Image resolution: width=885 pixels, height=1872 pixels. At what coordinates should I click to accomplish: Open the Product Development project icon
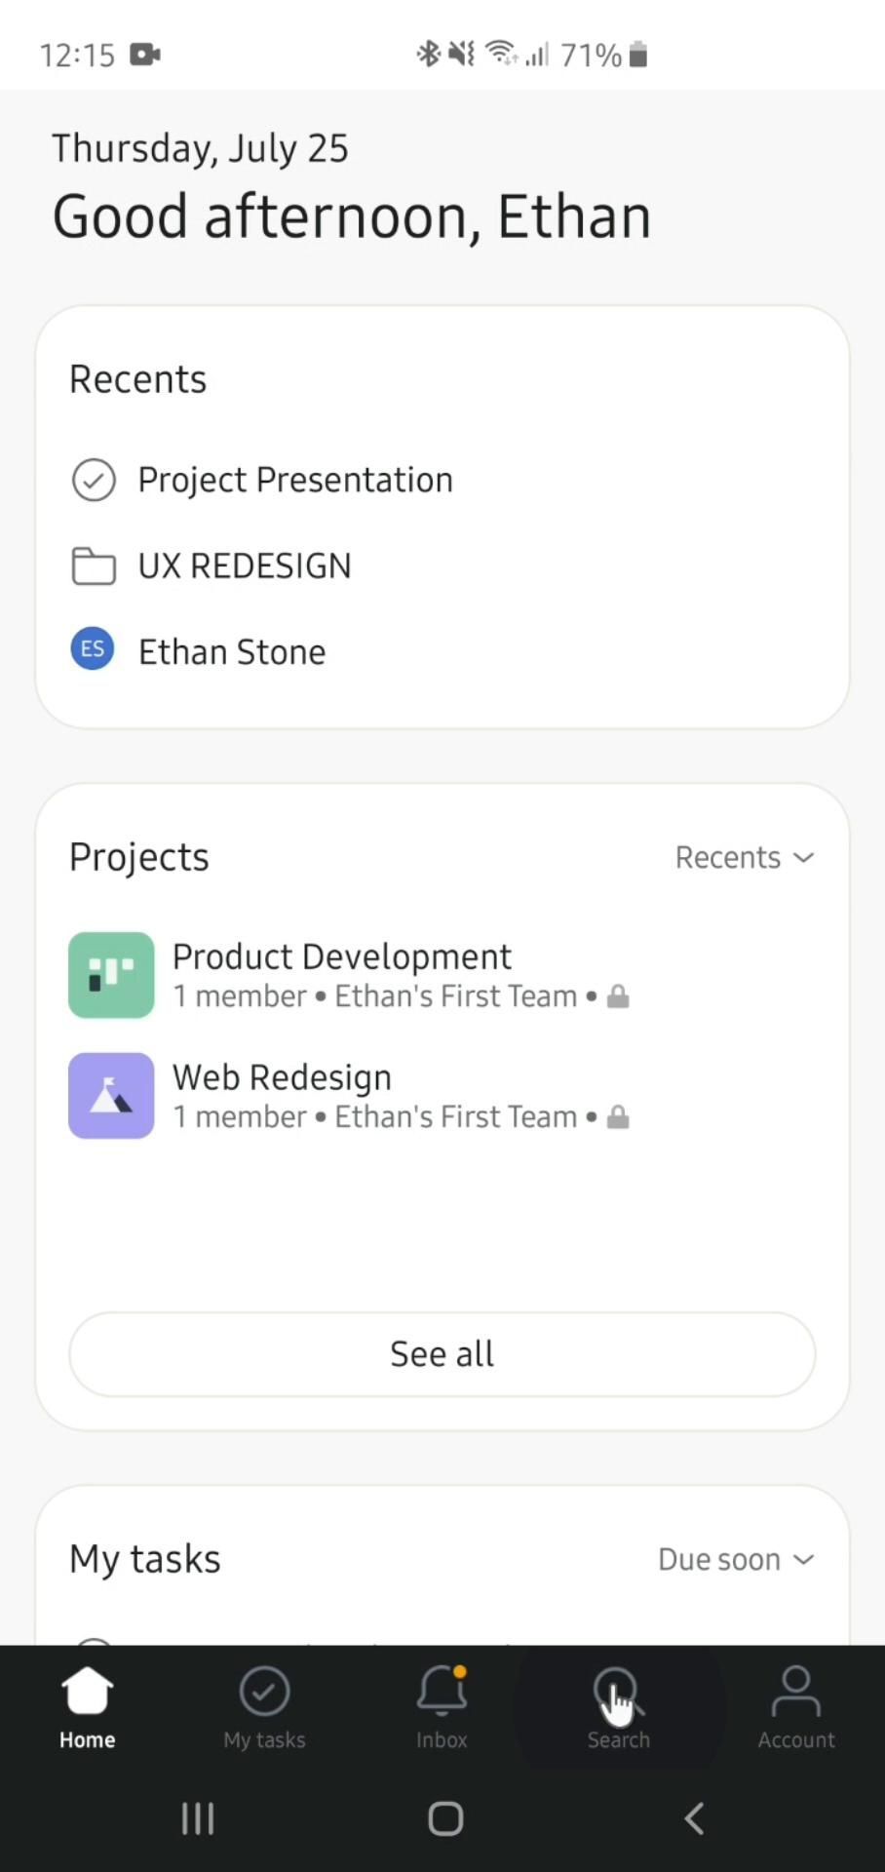tap(111, 975)
